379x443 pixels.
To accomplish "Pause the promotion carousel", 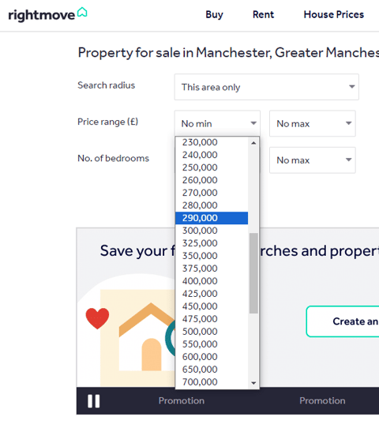I will coord(93,401).
